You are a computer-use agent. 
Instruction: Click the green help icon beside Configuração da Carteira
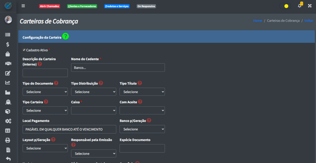(65, 36)
